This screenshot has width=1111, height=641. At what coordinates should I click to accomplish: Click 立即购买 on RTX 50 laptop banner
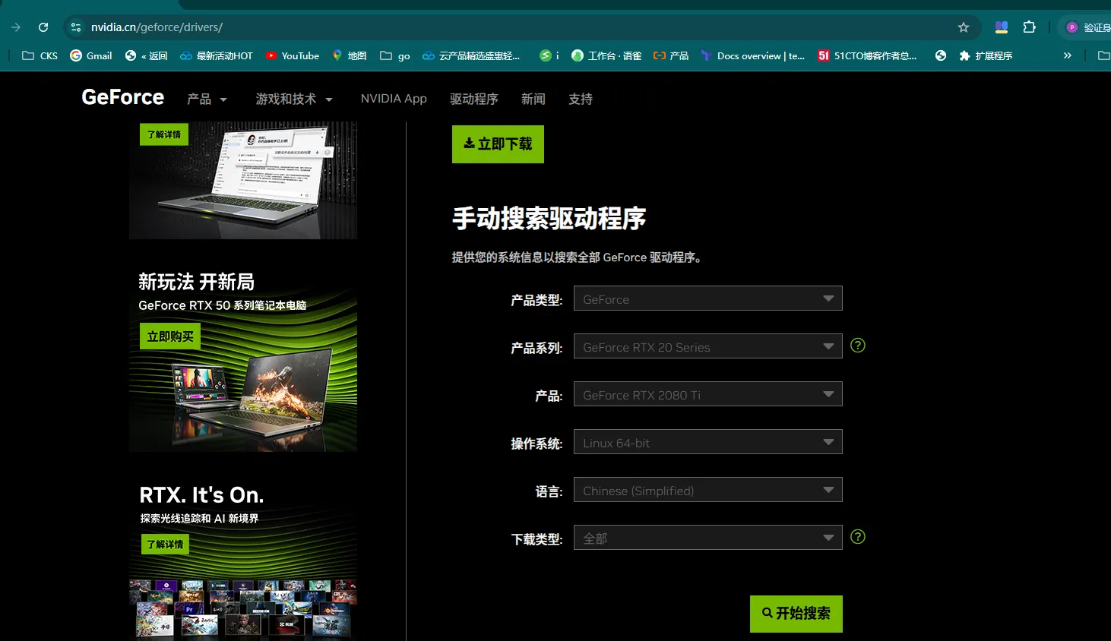click(x=170, y=336)
